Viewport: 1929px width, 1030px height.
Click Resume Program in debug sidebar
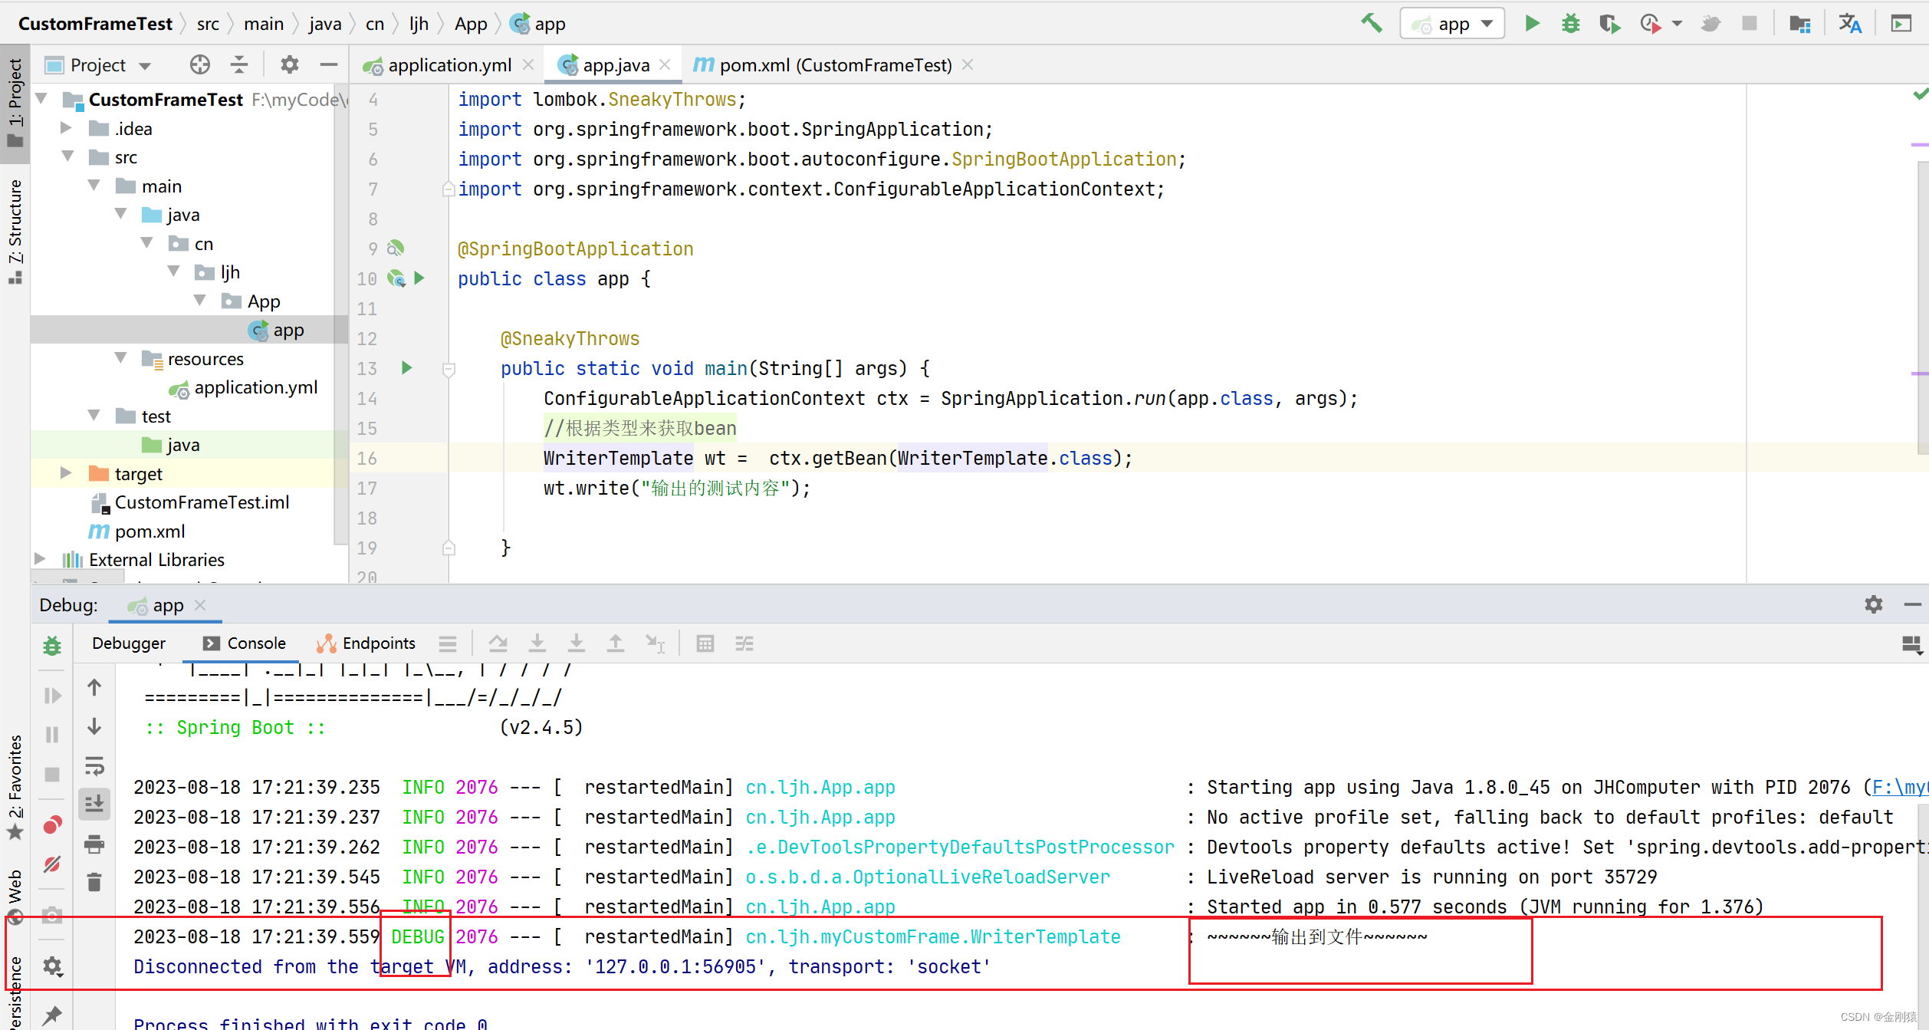pos(52,696)
